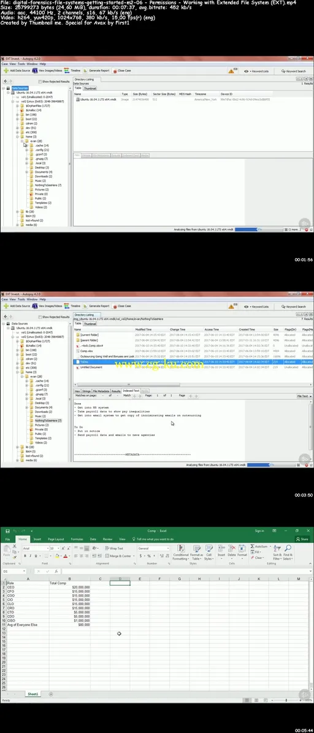This screenshot has width=314, height=733.
Task: Select the Comp.xlsx file row
Action: (x=193, y=351)
